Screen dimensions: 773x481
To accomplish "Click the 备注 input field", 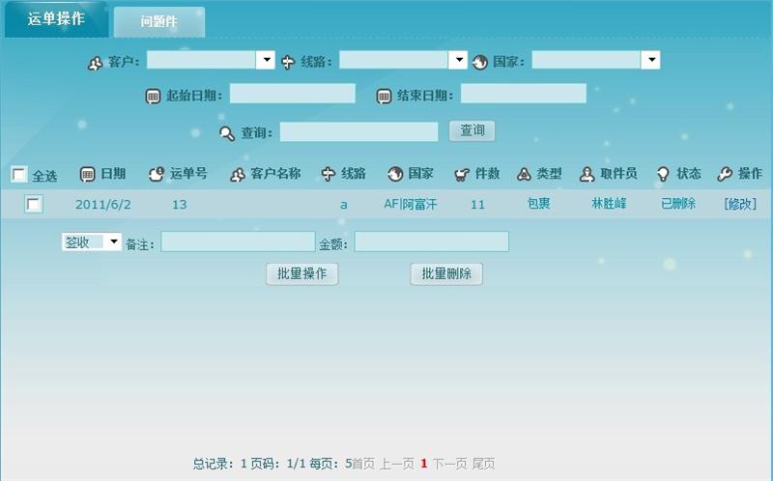I will (x=238, y=241).
